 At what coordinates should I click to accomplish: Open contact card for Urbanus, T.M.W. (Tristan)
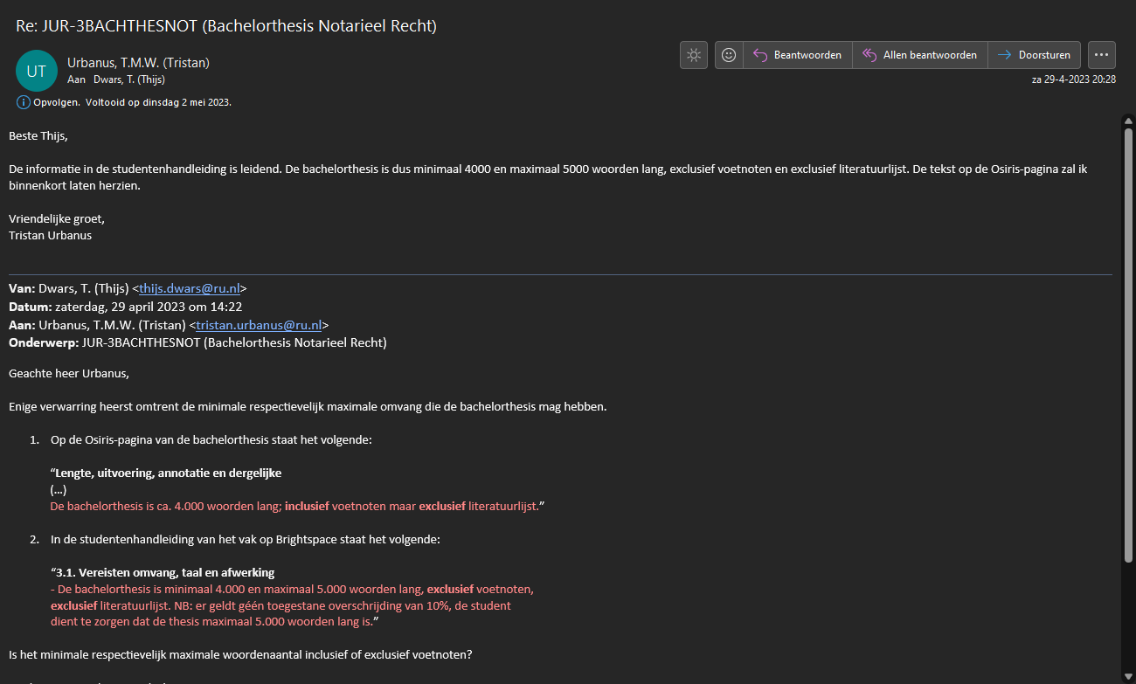coord(138,63)
